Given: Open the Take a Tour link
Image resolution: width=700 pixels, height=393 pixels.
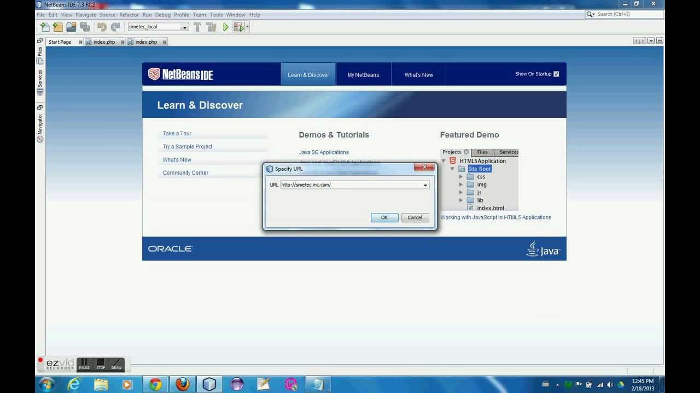Looking at the screenshot, I should coord(177,133).
